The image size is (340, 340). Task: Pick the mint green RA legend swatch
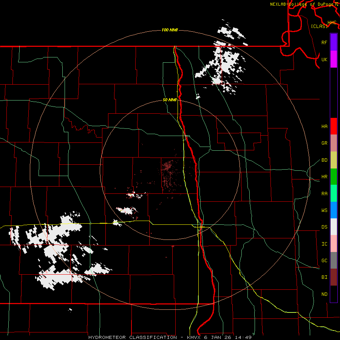[x=334, y=193]
